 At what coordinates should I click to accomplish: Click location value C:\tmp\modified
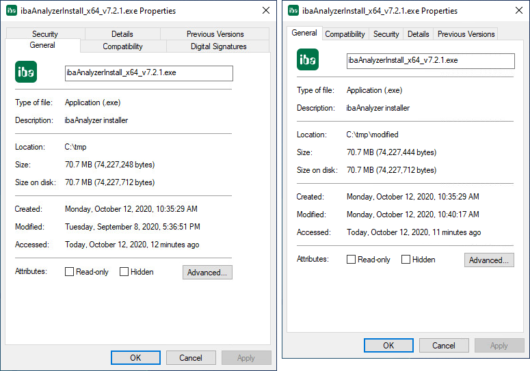click(372, 135)
